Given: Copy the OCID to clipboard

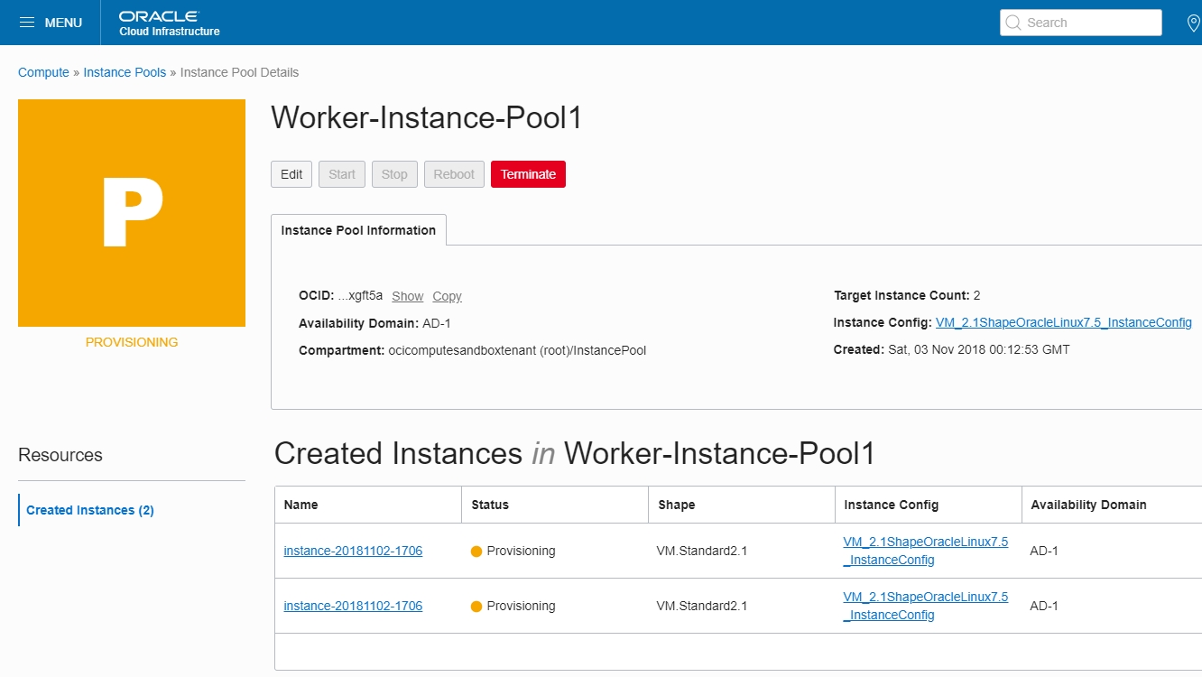Looking at the screenshot, I should pos(447,295).
